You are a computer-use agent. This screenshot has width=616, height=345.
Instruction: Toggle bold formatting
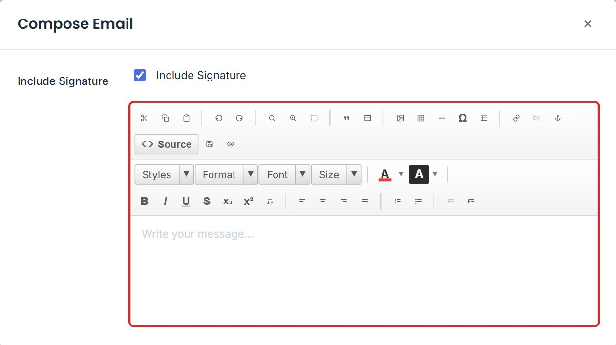click(x=144, y=201)
